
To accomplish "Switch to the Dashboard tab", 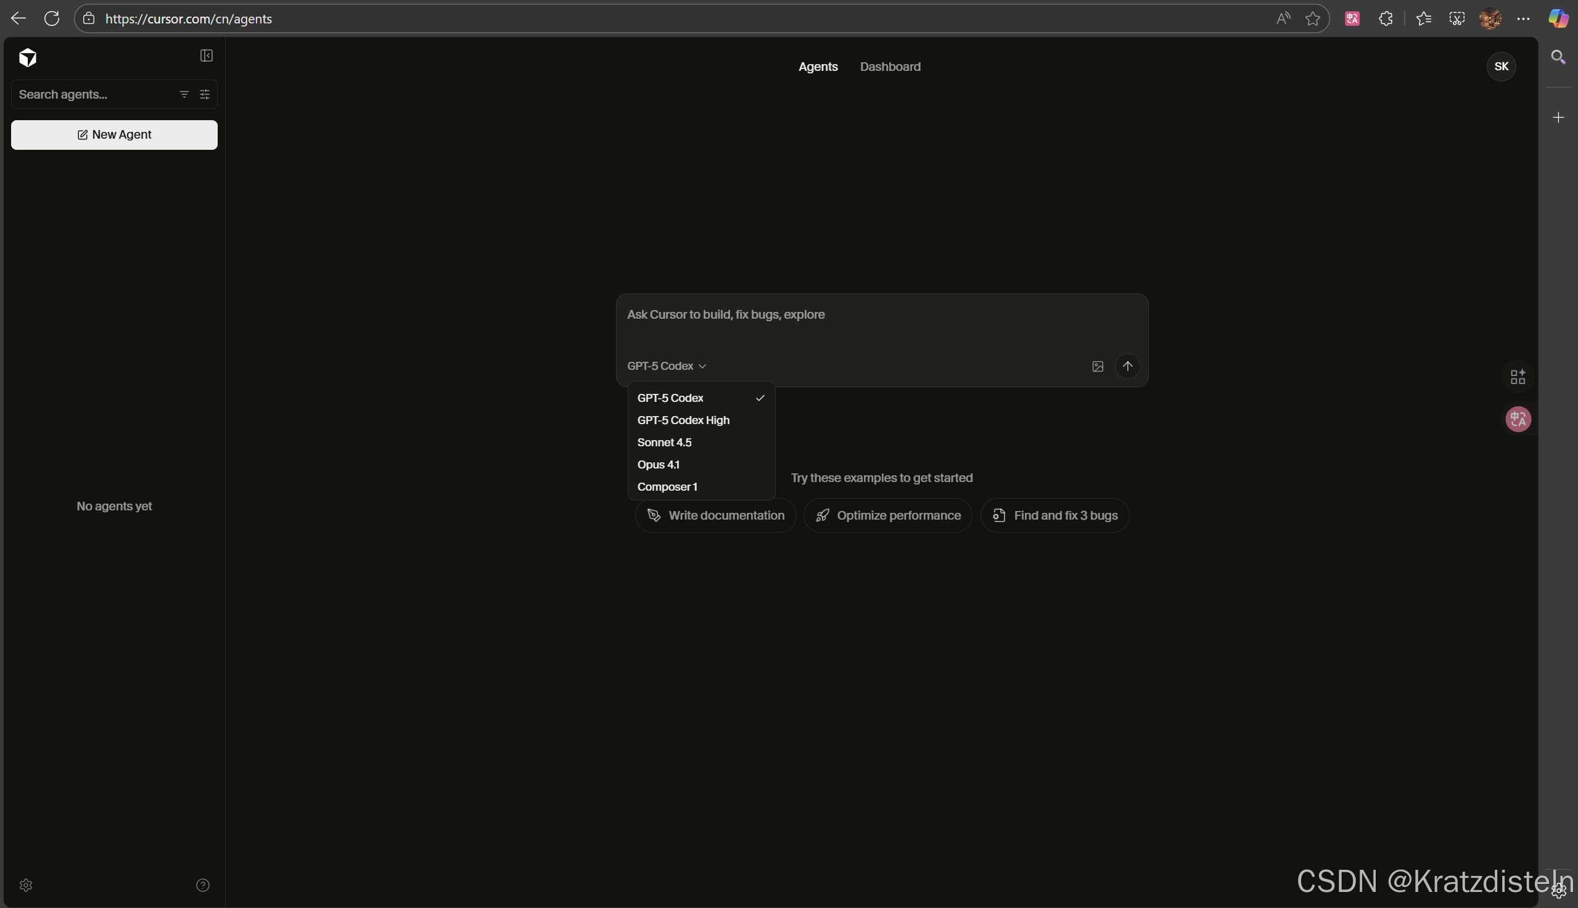I will [x=889, y=67].
